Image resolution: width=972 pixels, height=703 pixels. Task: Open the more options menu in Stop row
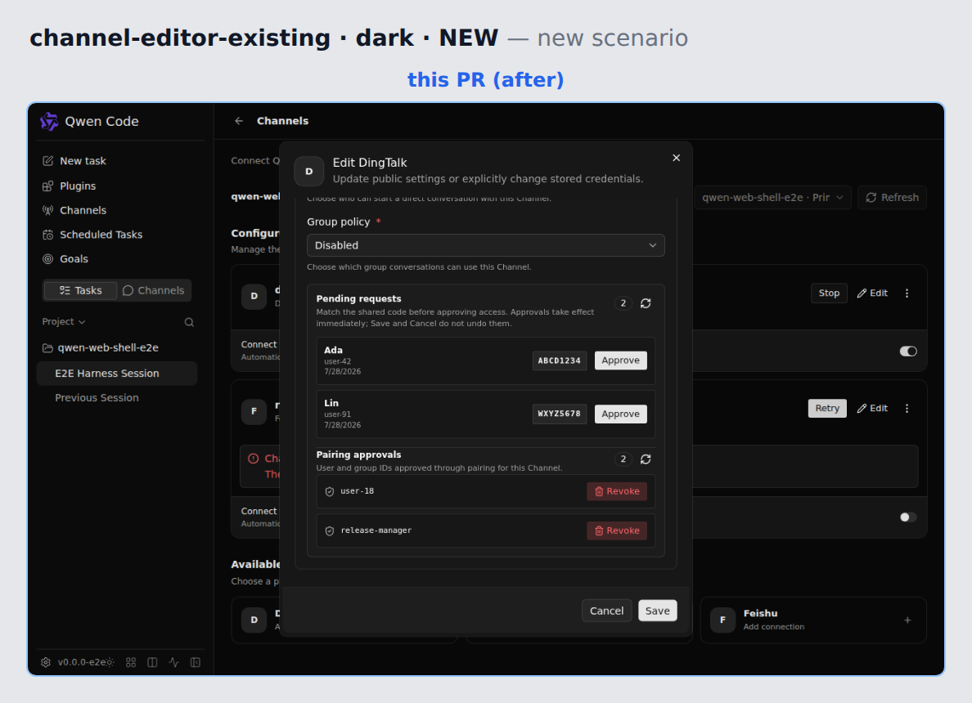907,293
